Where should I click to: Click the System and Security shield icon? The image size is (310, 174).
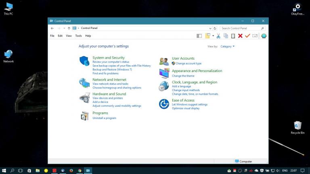tap(84, 61)
